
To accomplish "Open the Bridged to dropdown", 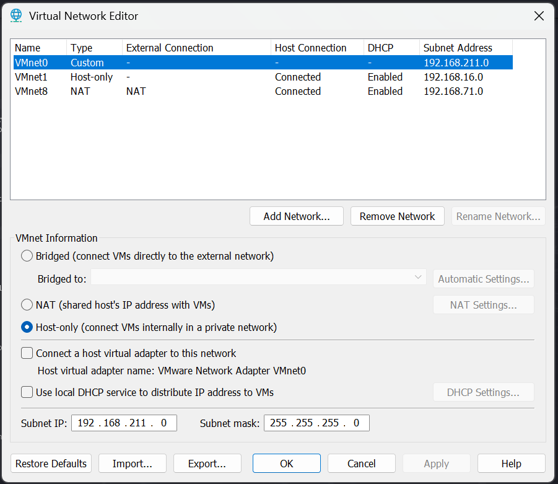I will coord(258,277).
